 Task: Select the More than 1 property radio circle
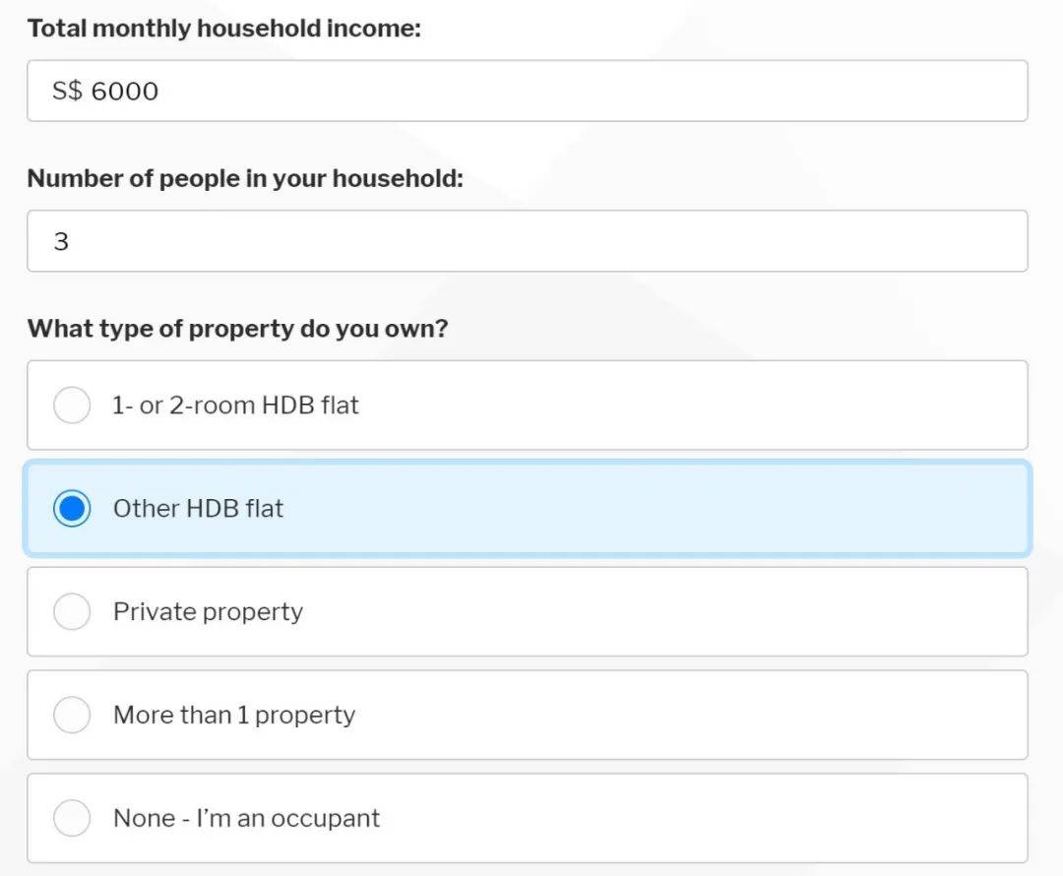(72, 716)
